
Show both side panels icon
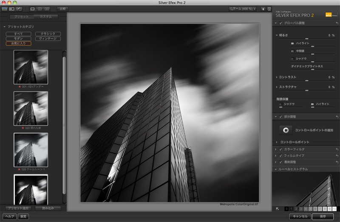point(12,9)
